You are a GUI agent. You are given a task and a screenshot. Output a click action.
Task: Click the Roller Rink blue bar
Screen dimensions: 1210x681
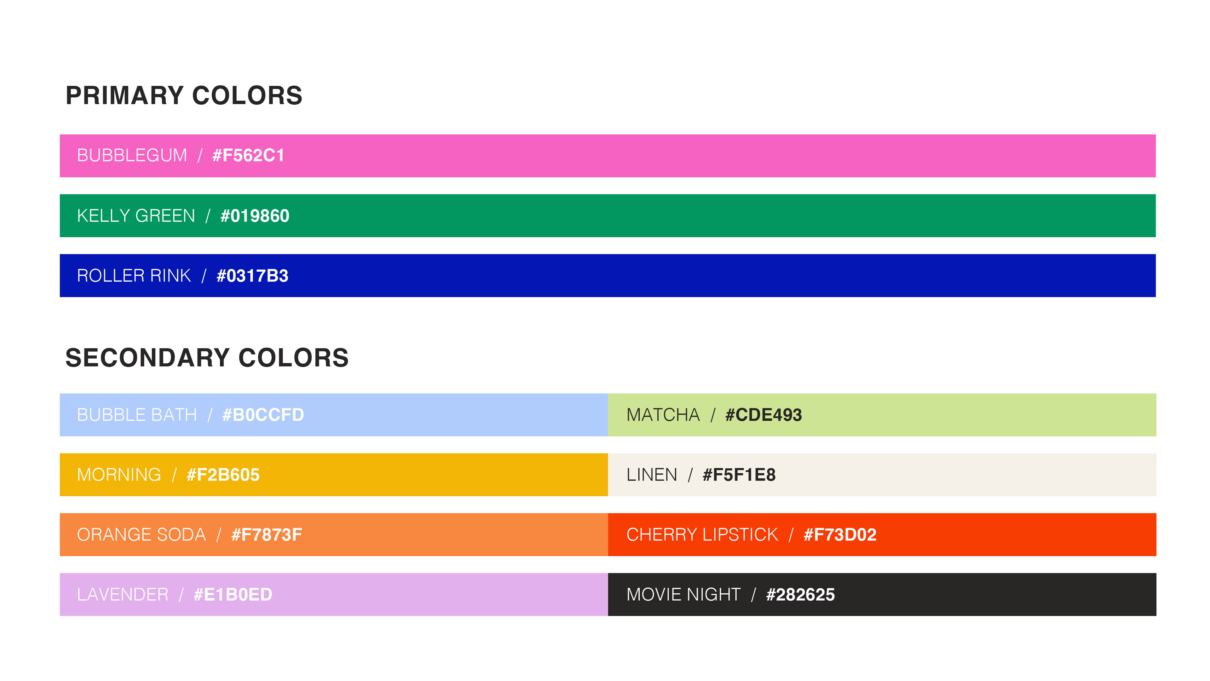click(x=607, y=276)
